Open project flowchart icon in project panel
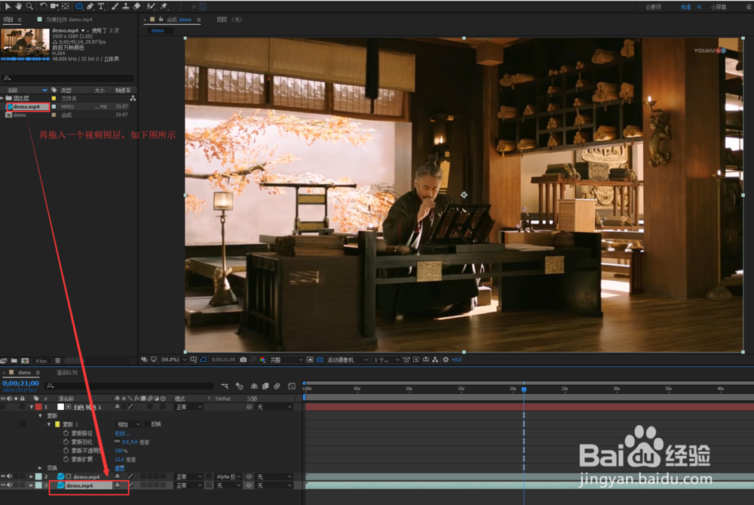Viewport: 754px width, 505px height. [x=133, y=98]
